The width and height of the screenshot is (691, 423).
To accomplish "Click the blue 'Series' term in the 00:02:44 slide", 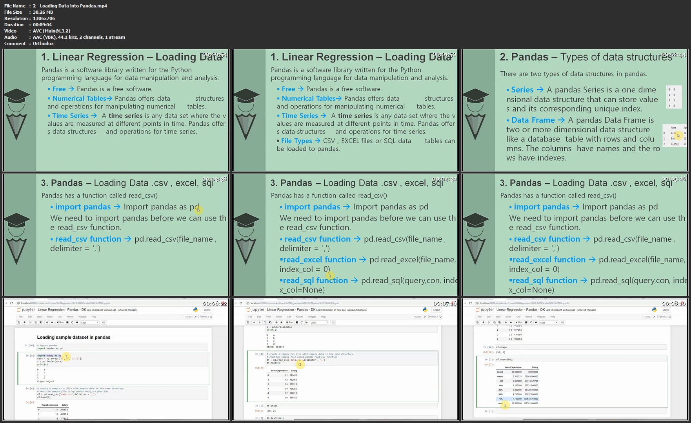I will point(522,90).
